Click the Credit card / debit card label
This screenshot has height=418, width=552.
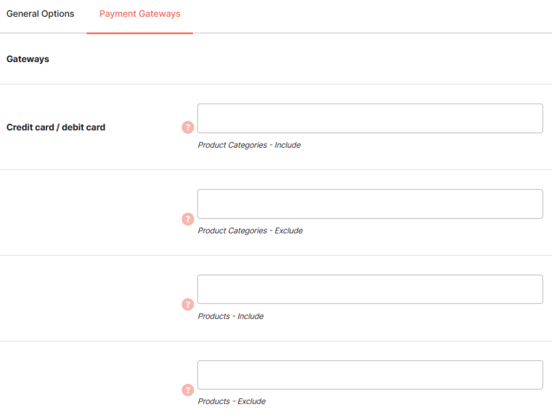[x=56, y=127]
